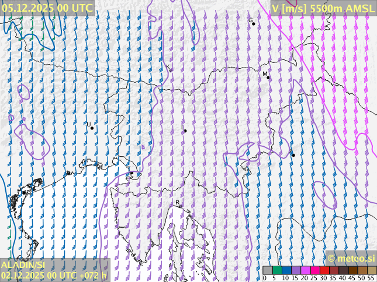The width and height of the screenshot is (377, 282).
Task: Click the dark brown 45 m/s legend swatch
Action: (x=353, y=270)
